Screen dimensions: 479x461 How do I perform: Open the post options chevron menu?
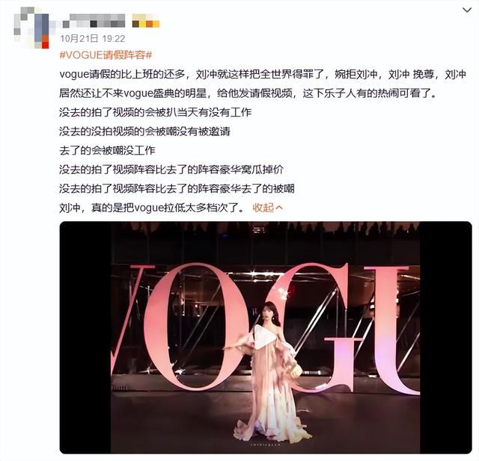[467, 10]
